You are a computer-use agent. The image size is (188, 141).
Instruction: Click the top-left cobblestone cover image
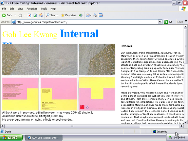point(21,60)
